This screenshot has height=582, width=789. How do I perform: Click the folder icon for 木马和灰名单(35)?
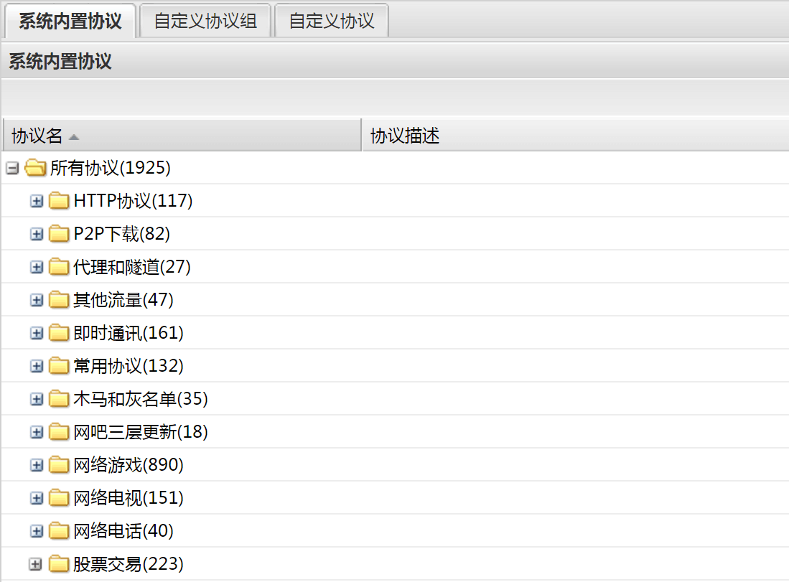point(59,399)
